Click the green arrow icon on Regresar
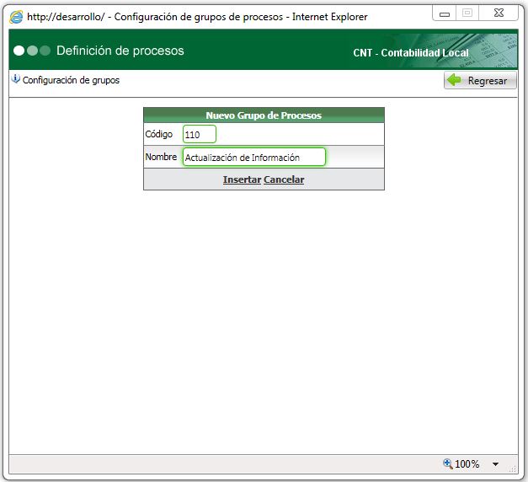This screenshot has width=528, height=482. tap(454, 80)
